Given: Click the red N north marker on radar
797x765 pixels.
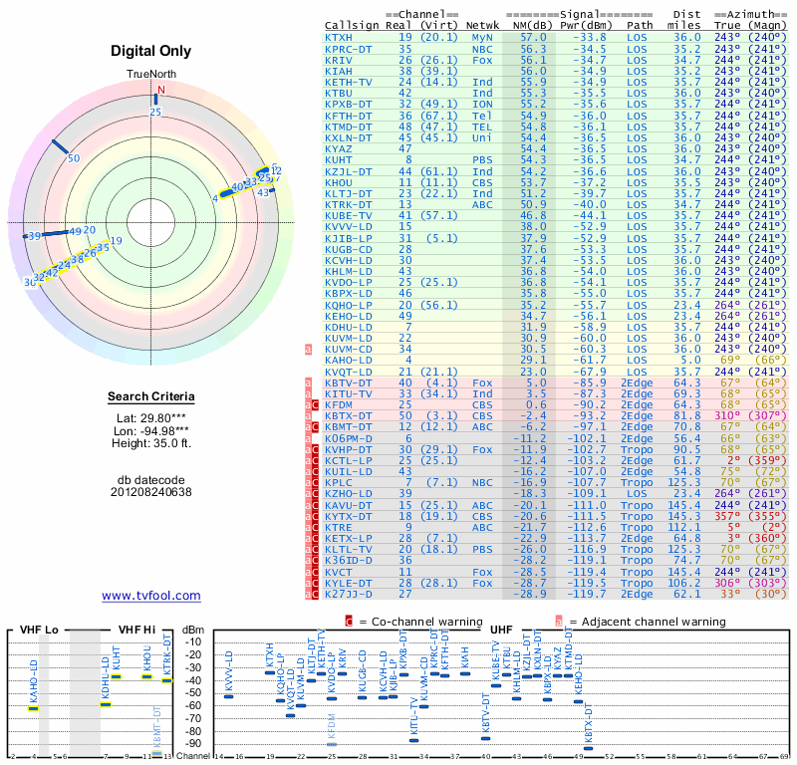Looking at the screenshot, I should click(159, 90).
